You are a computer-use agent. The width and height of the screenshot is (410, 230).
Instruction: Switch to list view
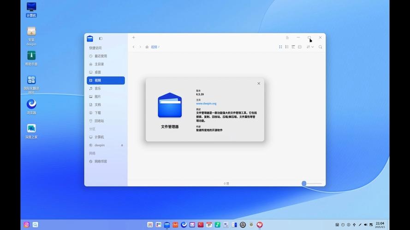point(287,47)
